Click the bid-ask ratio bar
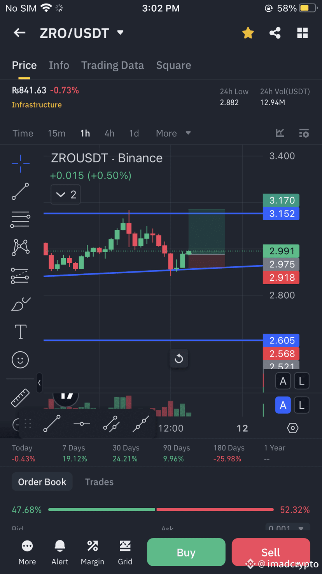 [x=161, y=510]
